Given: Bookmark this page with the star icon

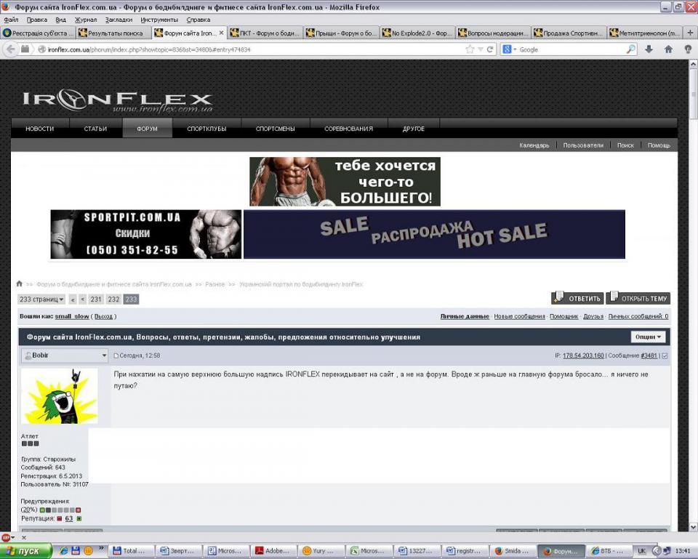Looking at the screenshot, I should pyautogui.click(x=470, y=49).
